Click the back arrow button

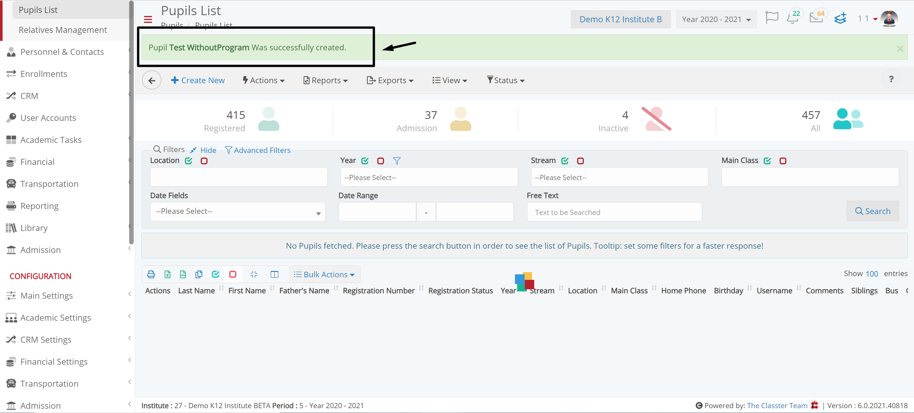pos(151,80)
